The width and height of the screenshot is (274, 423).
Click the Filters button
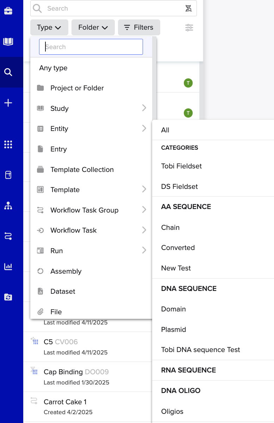click(139, 27)
